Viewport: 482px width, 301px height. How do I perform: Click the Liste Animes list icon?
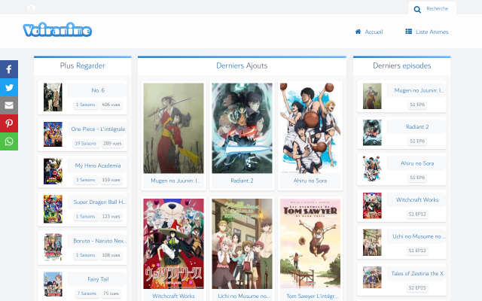[x=408, y=32]
